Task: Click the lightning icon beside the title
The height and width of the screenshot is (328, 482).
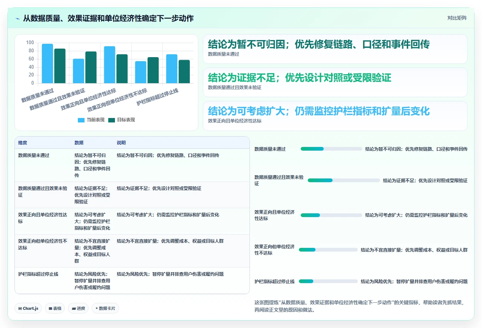Action: pos(18,18)
